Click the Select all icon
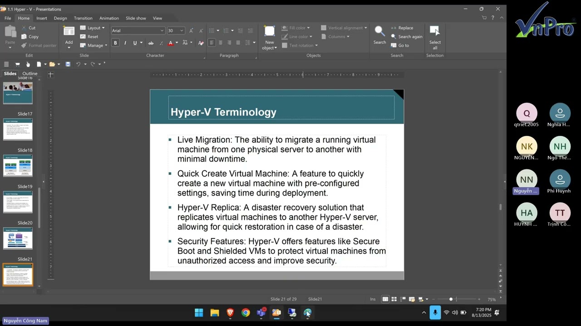Viewport: 581px width, 326px height. pyautogui.click(x=435, y=31)
